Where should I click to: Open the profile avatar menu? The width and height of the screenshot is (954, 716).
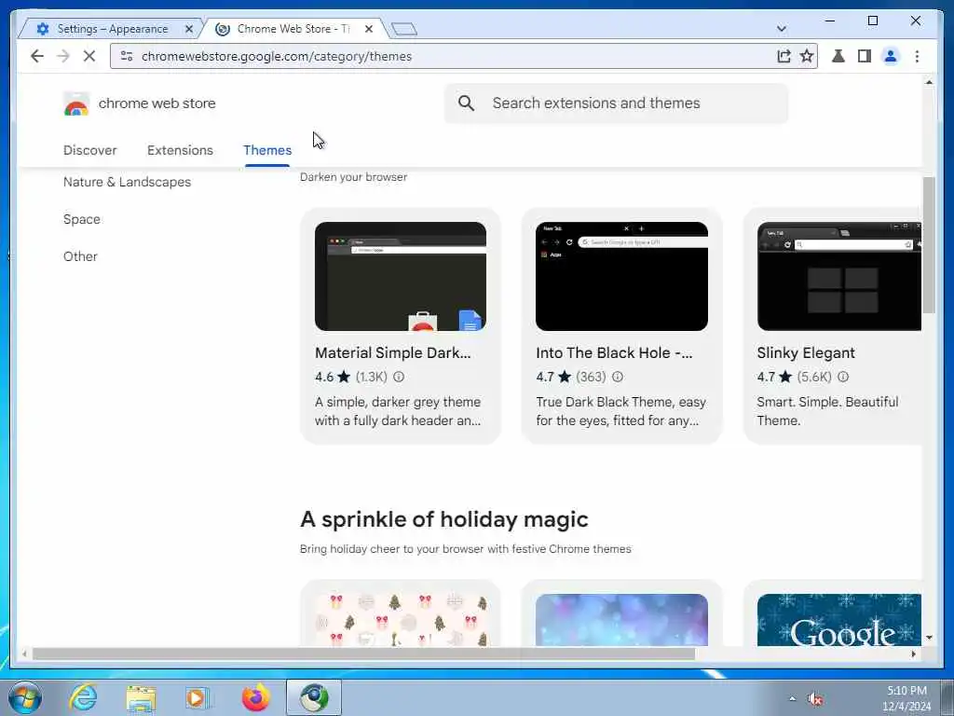(890, 56)
